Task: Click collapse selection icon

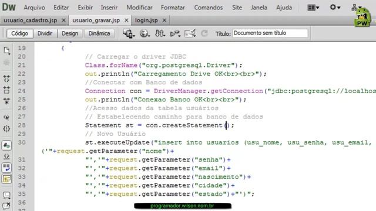Action: (x=6, y=90)
